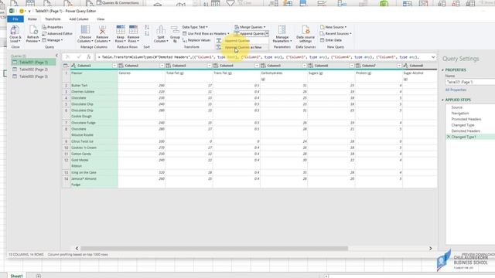Select the Table002 (Page 2) query

[33, 69]
